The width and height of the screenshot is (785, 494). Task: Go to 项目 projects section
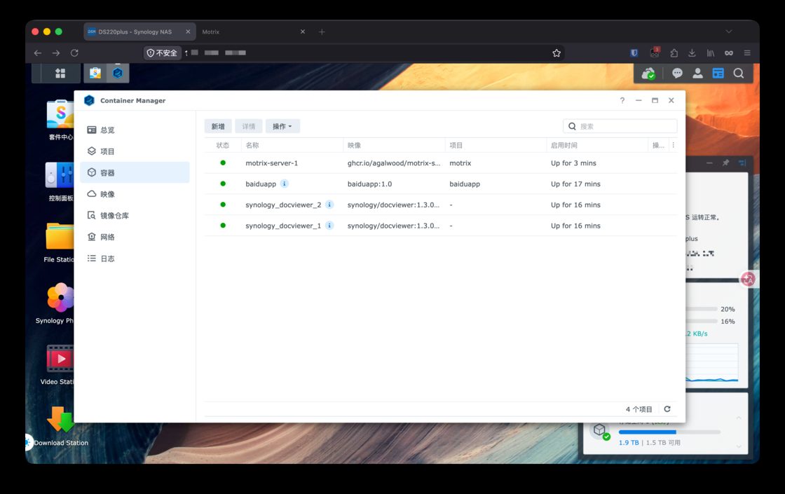pyautogui.click(x=135, y=151)
